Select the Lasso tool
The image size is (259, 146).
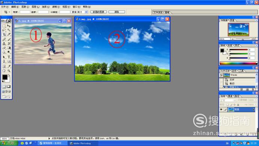4,30
